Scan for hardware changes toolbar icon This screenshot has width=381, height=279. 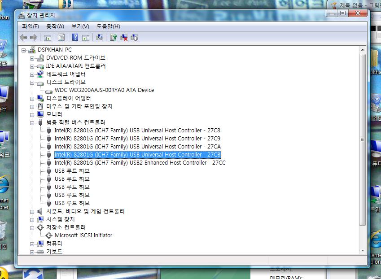point(100,37)
